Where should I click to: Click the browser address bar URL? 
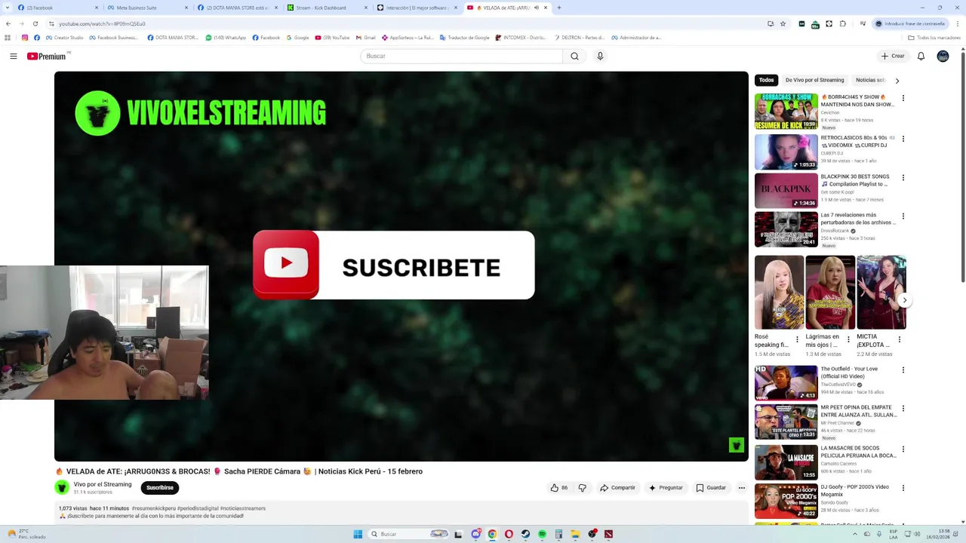pos(102,23)
